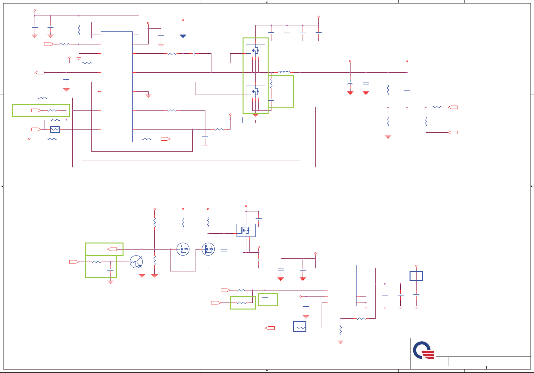The height and width of the screenshot is (373, 534).
Task: Select the left-pointing port at the schematic bottom
Action: [270, 328]
